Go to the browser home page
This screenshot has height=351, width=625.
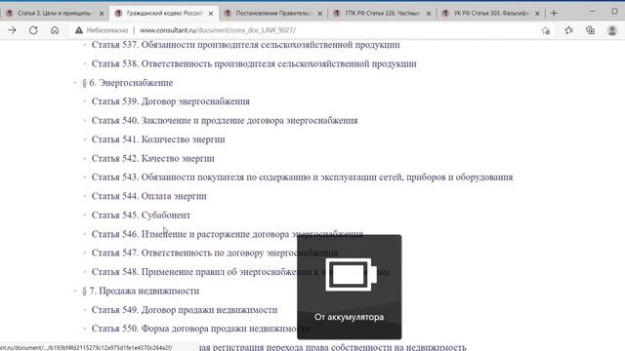coord(55,30)
